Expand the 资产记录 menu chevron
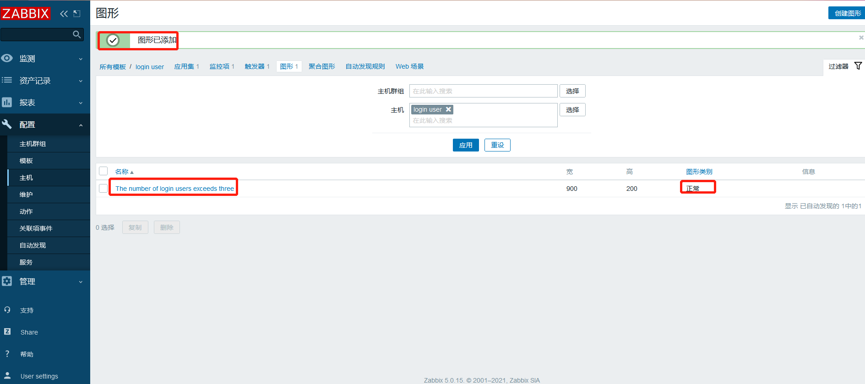The width and height of the screenshot is (865, 384). [x=81, y=81]
